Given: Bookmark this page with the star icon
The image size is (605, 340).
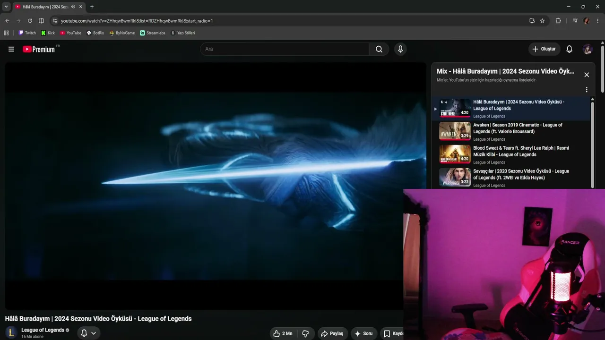Looking at the screenshot, I should 542,21.
